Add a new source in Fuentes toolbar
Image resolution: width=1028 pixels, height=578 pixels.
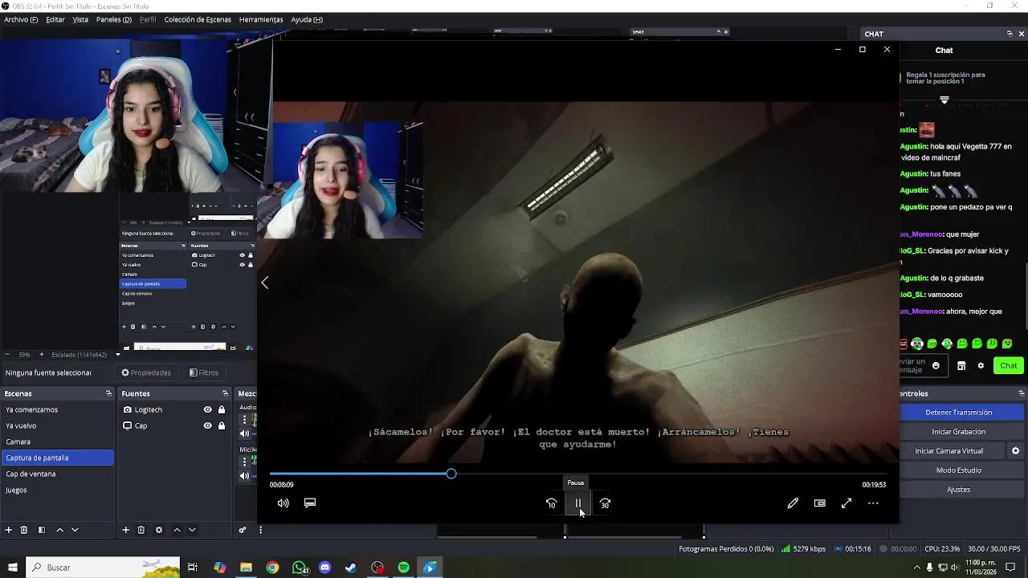[x=125, y=530]
